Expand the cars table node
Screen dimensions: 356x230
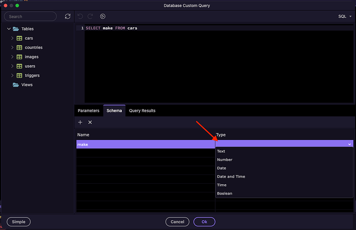12,38
